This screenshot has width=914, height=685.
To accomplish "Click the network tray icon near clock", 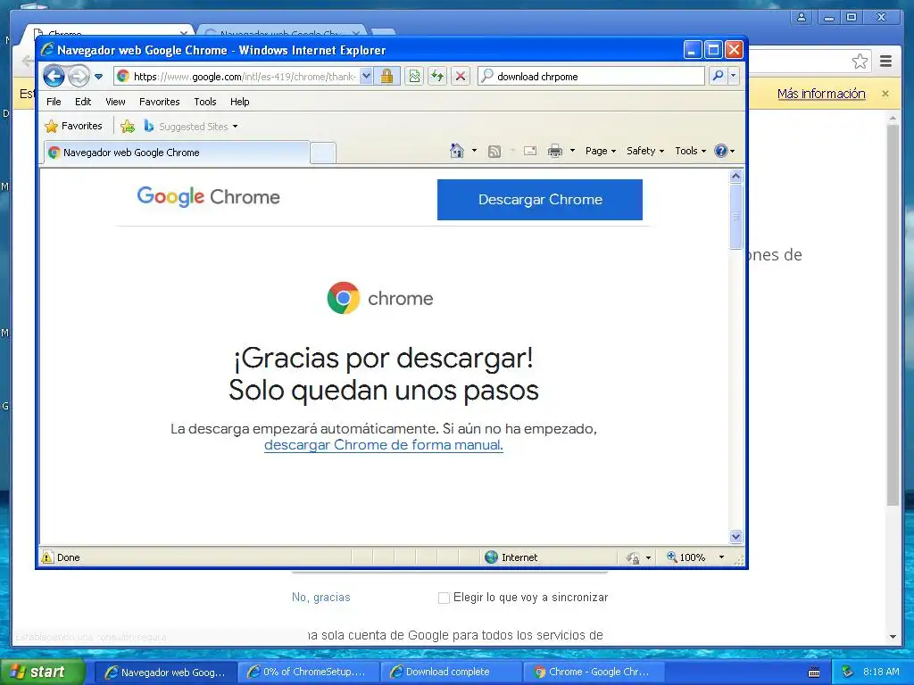I will tap(848, 672).
